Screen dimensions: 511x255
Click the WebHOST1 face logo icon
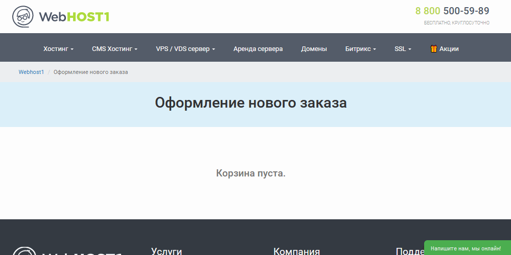coord(23,17)
